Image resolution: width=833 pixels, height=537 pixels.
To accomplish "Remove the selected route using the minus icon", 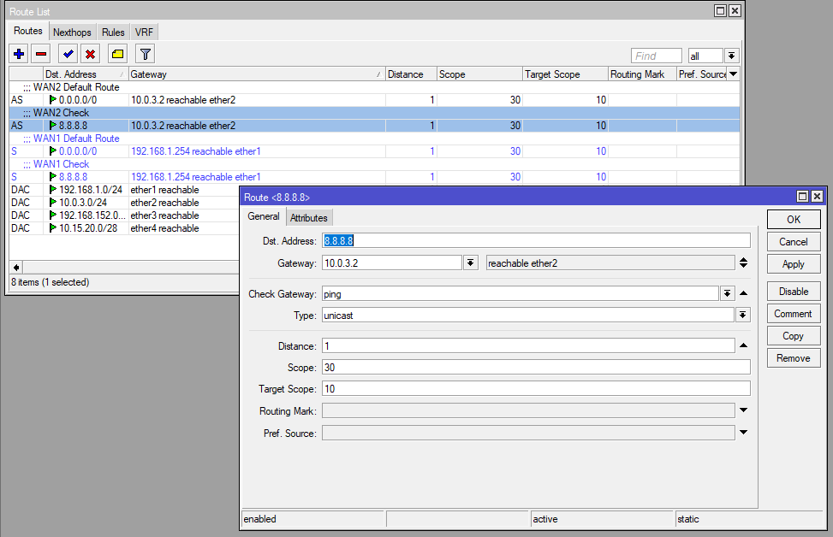I will pos(40,53).
